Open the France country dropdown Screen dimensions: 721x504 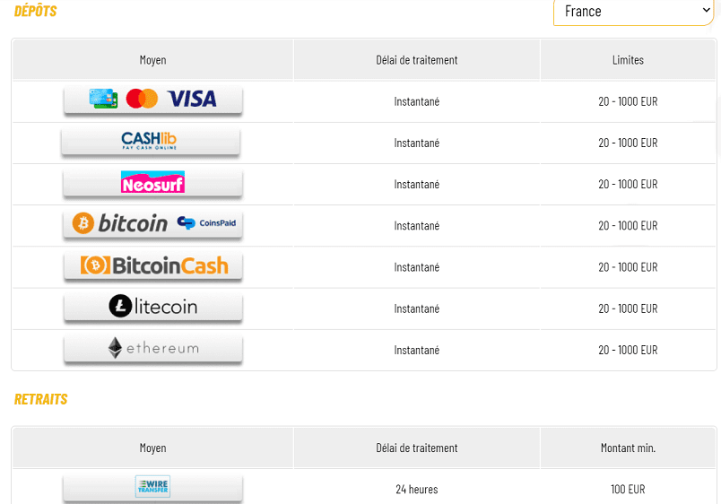click(x=633, y=12)
